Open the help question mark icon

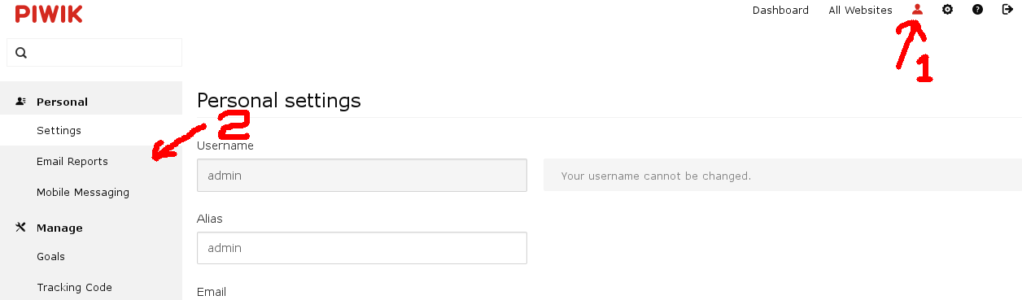(977, 10)
